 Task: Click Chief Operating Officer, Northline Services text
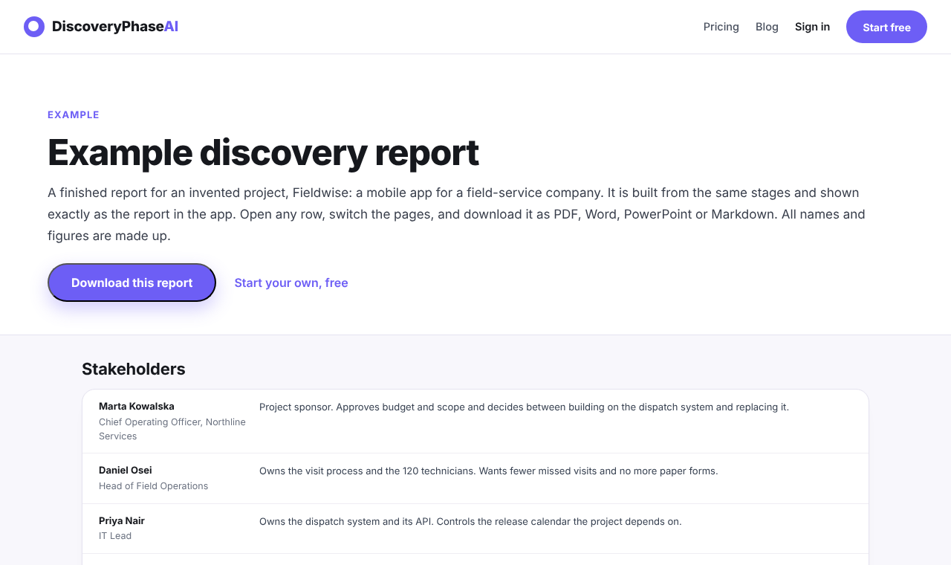172,429
